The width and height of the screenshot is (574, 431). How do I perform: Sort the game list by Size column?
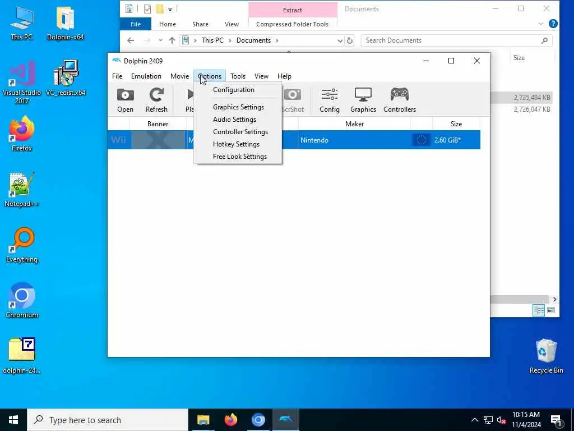(456, 124)
